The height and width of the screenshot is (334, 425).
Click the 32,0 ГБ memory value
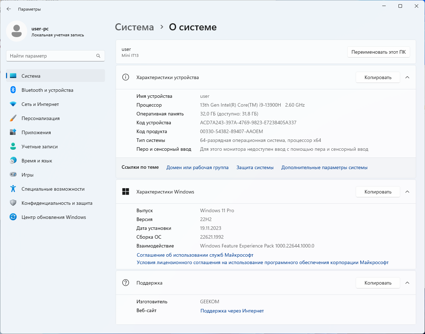click(x=229, y=114)
